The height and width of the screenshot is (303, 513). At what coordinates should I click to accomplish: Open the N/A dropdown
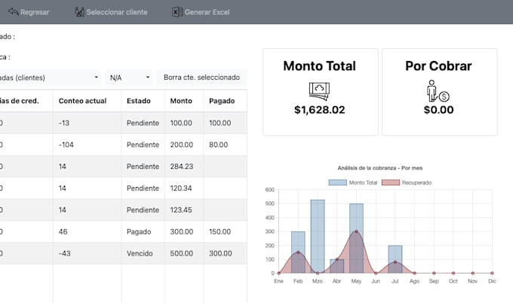click(x=129, y=78)
